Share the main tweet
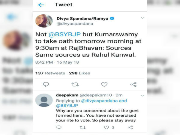180x135 pixels. pos(133,85)
